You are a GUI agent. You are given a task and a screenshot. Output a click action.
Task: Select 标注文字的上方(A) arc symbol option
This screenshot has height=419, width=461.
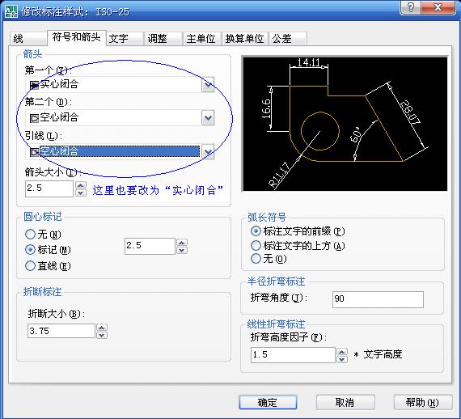(298, 245)
